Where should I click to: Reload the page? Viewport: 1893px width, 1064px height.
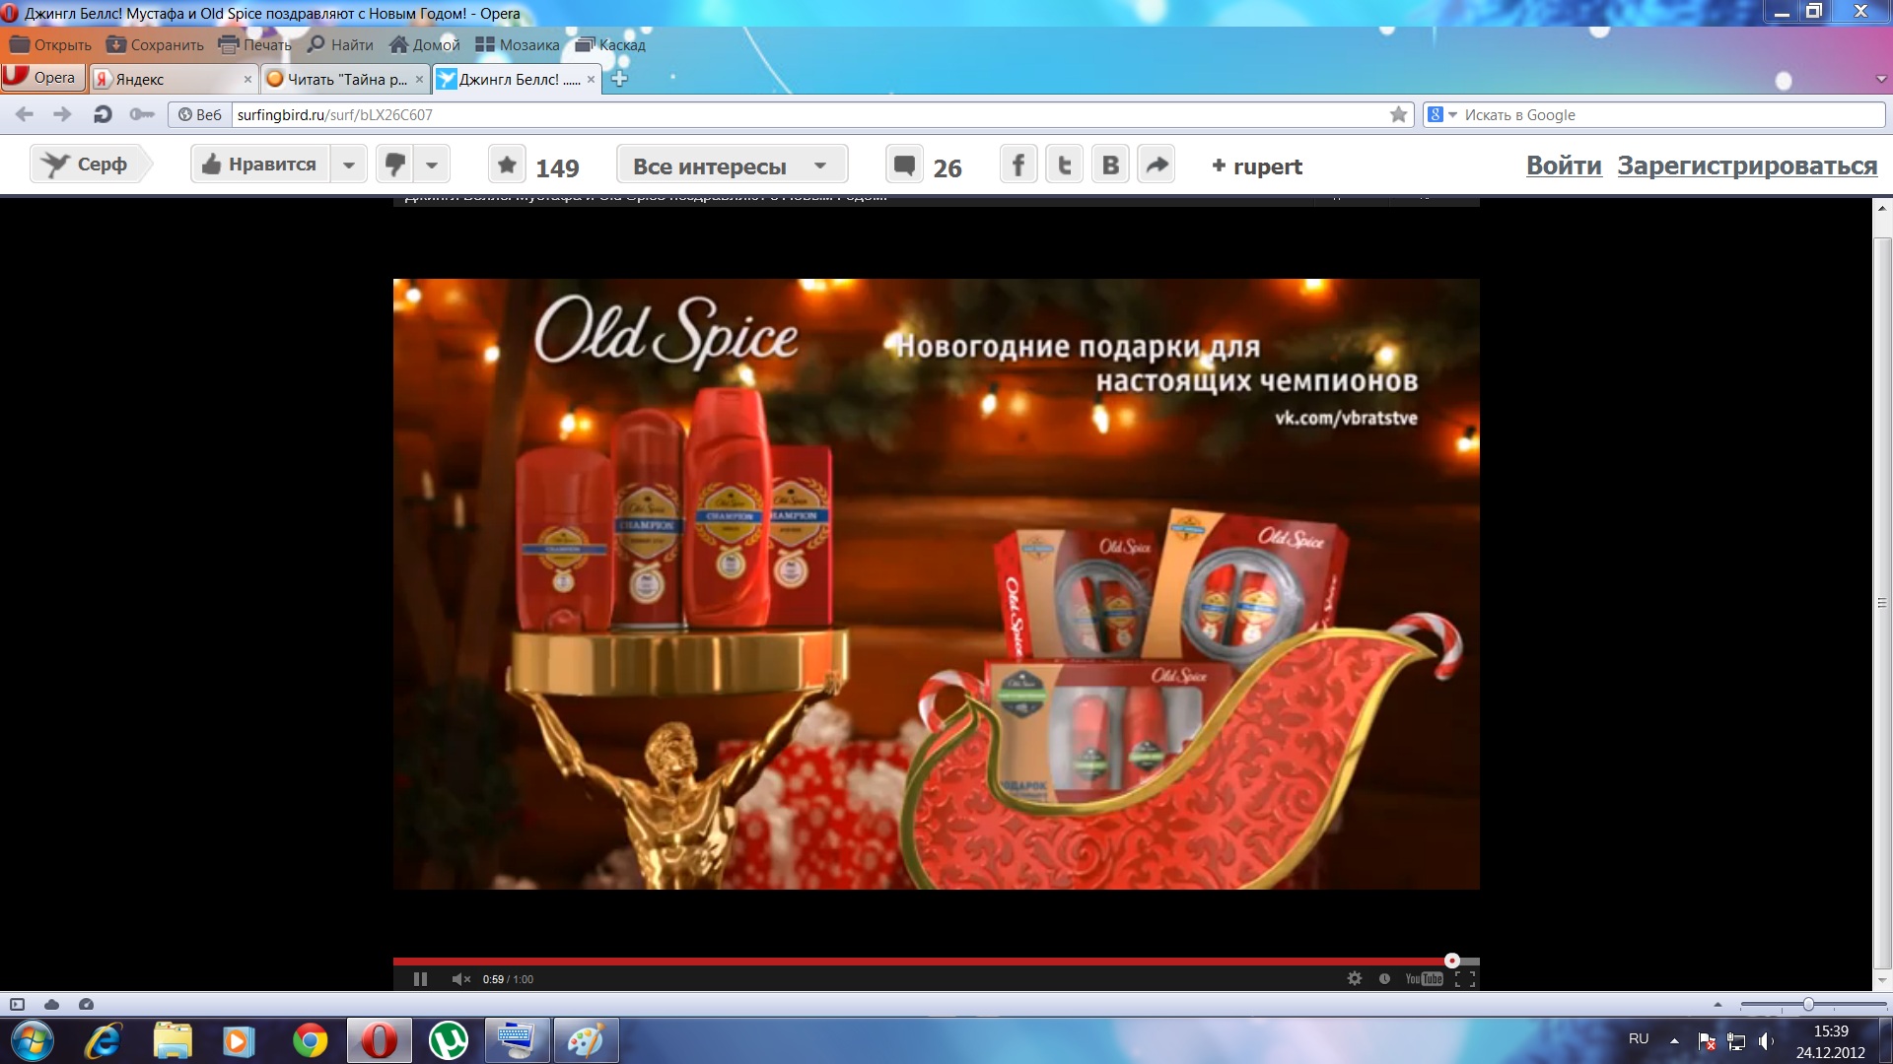pos(103,114)
